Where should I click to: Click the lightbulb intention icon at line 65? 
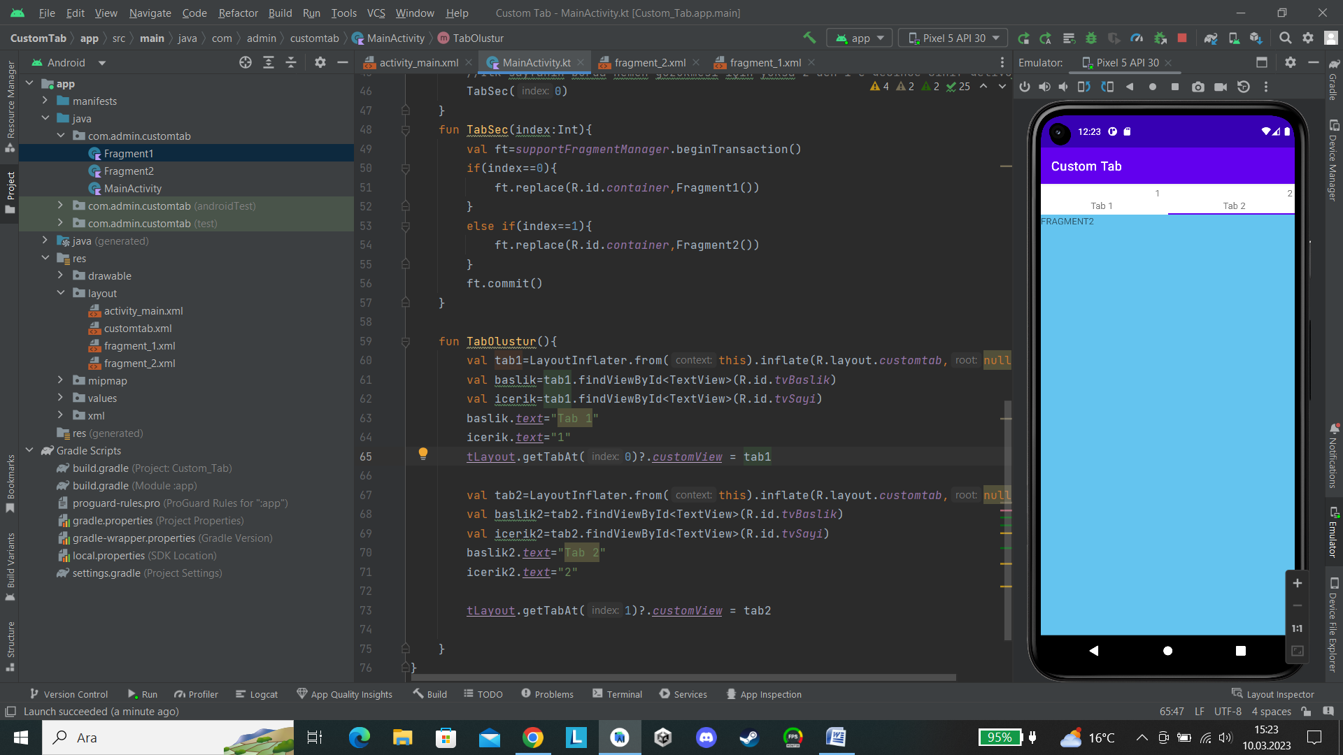(423, 454)
